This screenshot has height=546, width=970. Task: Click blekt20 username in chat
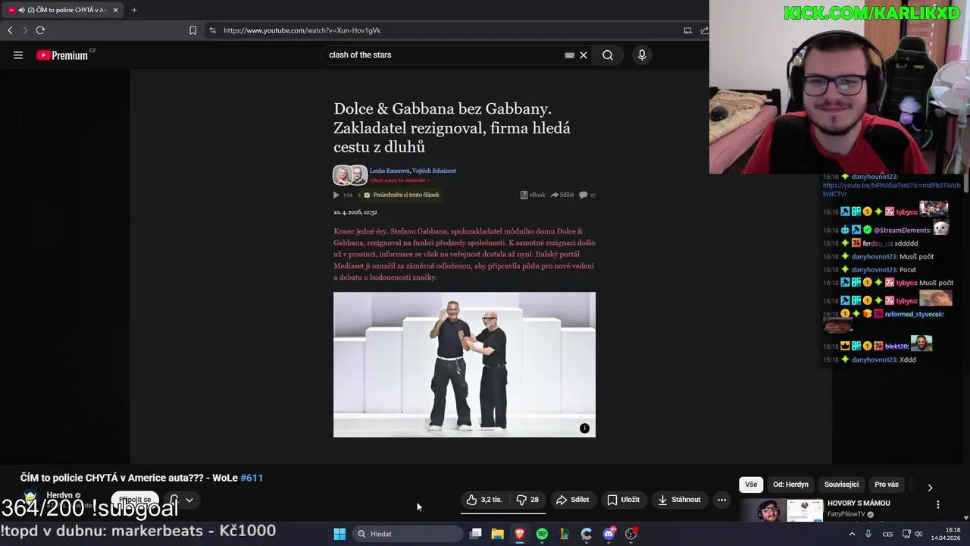[896, 347]
